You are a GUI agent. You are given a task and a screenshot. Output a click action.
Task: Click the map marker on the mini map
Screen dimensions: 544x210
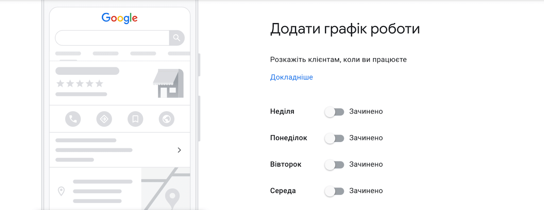click(172, 198)
